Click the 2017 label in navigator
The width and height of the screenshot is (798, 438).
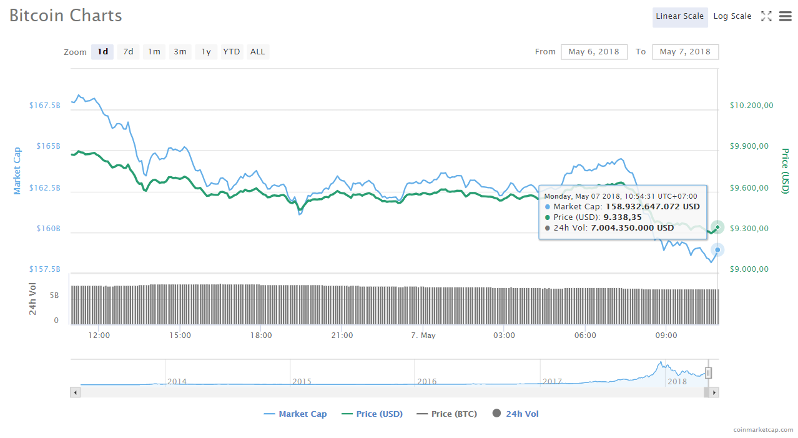pos(552,381)
